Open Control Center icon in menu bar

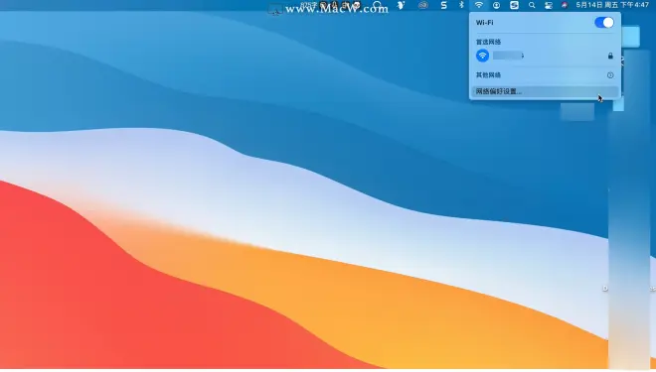(548, 5)
